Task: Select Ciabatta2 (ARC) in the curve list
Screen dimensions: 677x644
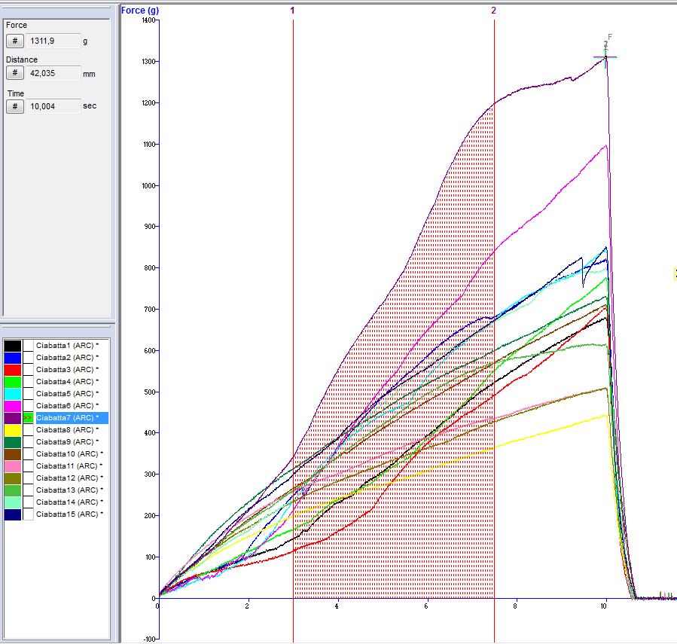Action: [x=67, y=358]
